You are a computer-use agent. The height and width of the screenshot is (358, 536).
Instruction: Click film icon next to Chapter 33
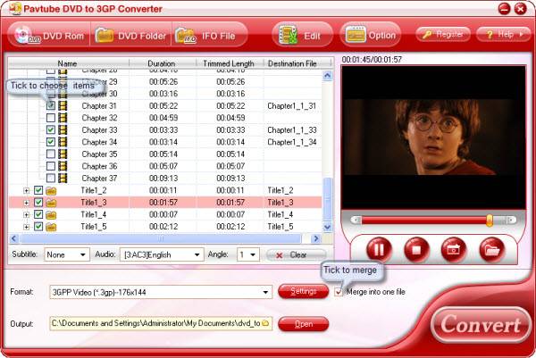pos(63,129)
